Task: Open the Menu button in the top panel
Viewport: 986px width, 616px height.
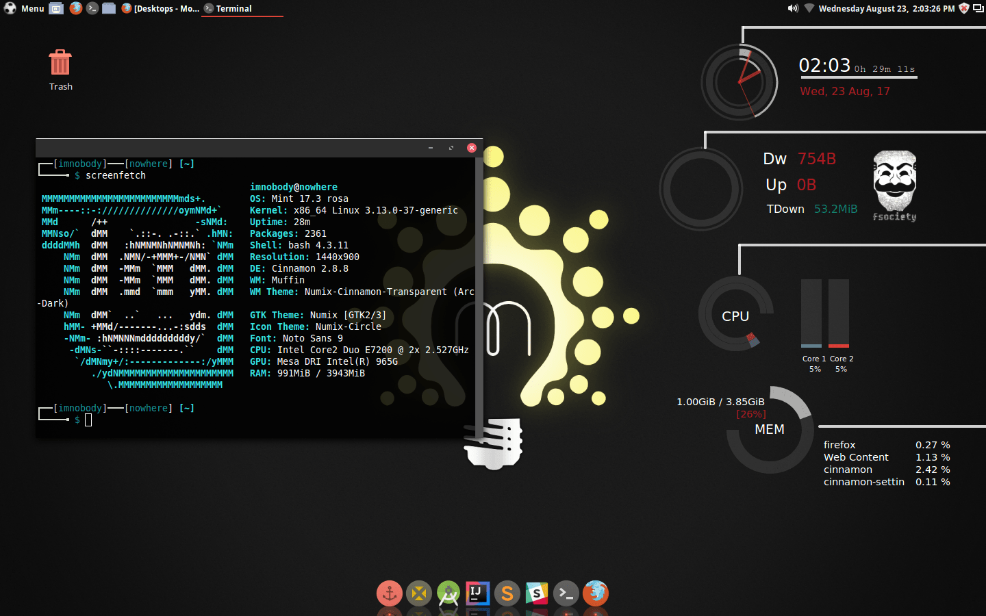Action: tap(24, 8)
